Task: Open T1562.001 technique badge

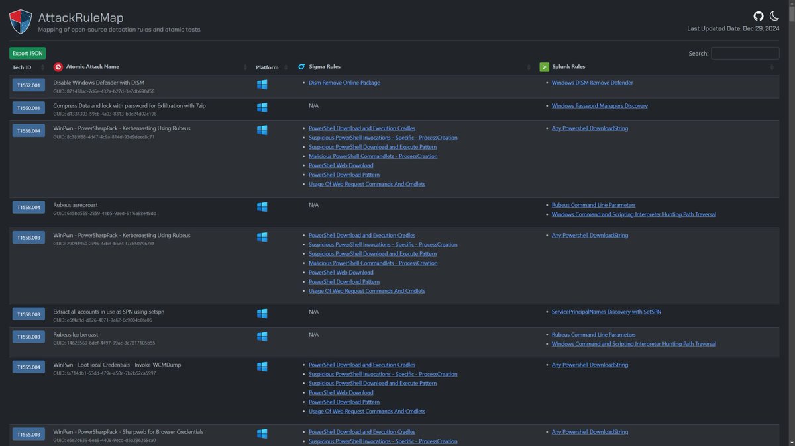Action: [28, 85]
